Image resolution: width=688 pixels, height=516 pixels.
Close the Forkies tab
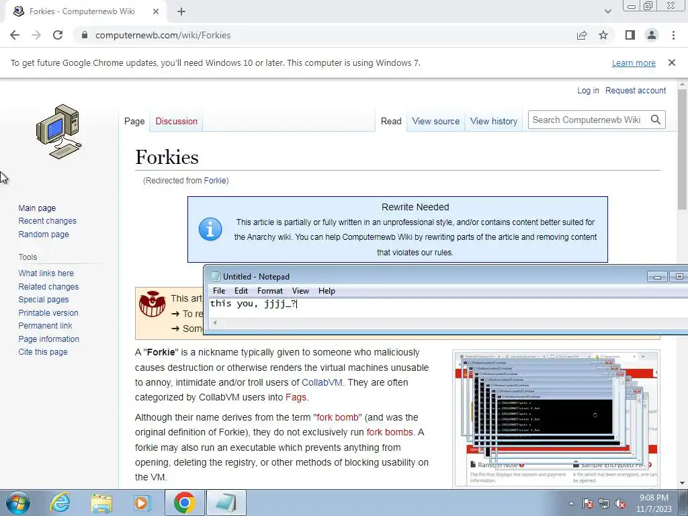156,11
